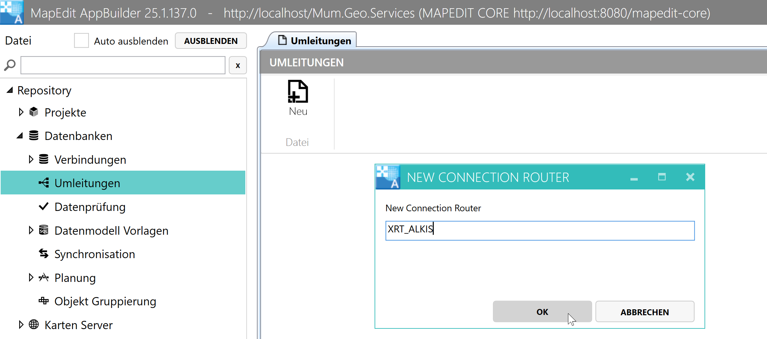
Task: Click the search magnifier icon
Action: pos(10,65)
